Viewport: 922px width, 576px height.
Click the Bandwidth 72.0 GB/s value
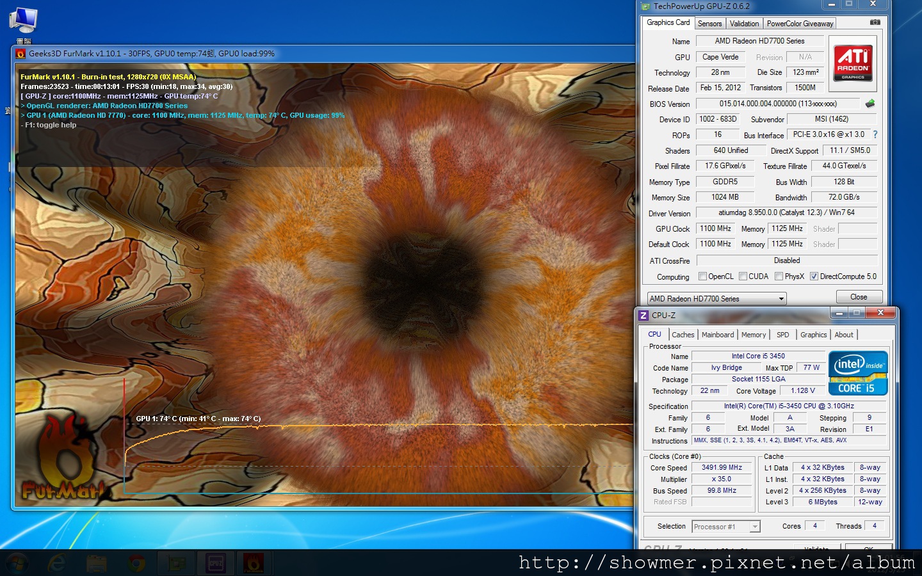(844, 197)
